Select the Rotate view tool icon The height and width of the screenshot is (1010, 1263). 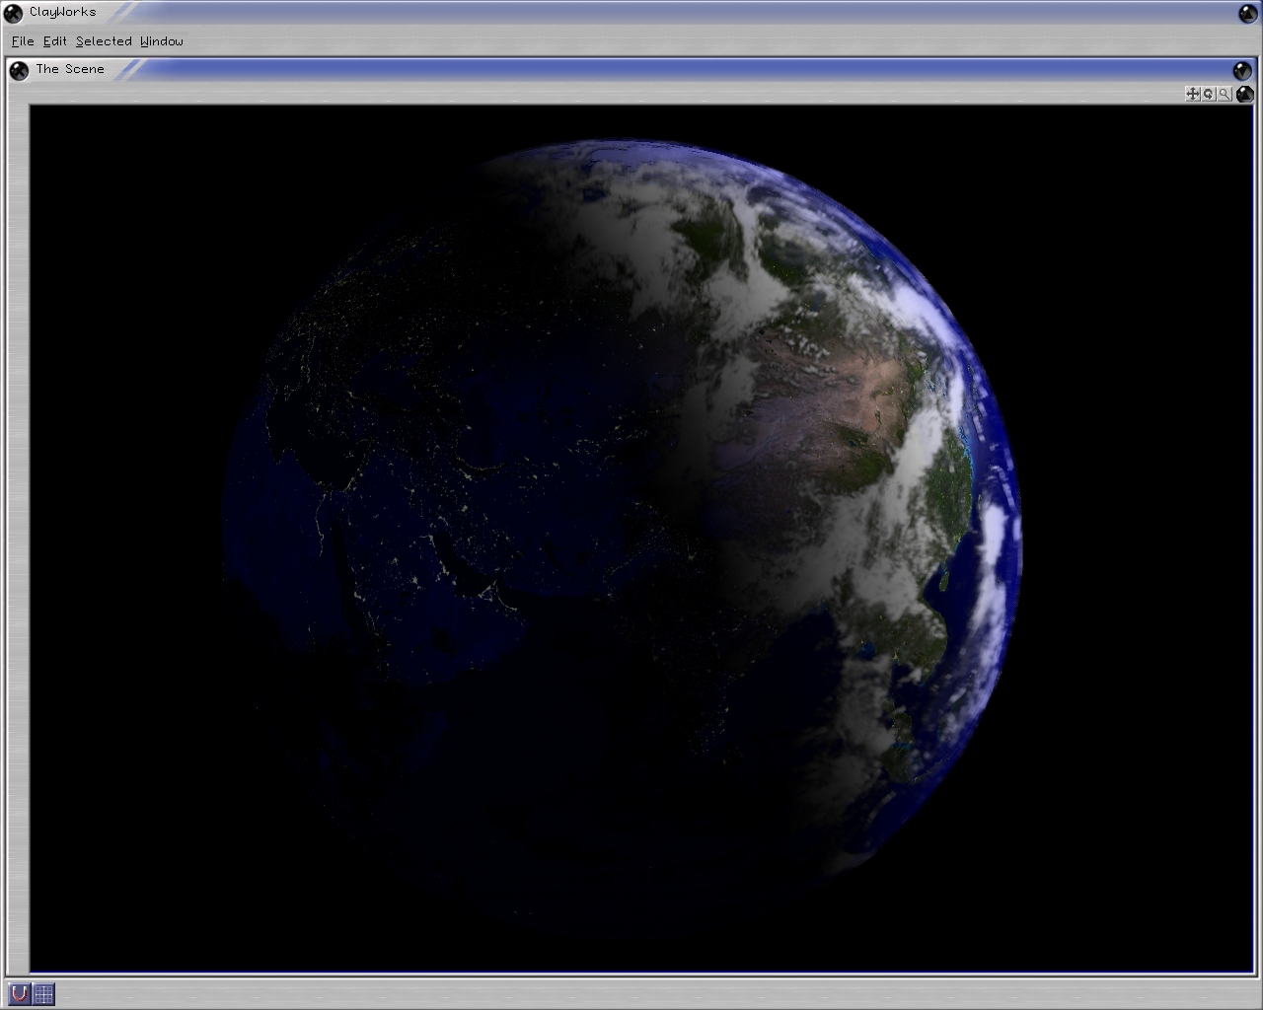(1208, 94)
